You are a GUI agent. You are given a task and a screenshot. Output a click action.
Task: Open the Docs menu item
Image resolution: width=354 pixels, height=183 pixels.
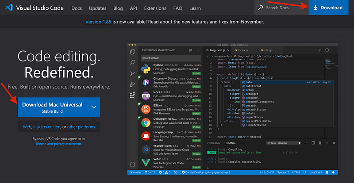[77, 8]
